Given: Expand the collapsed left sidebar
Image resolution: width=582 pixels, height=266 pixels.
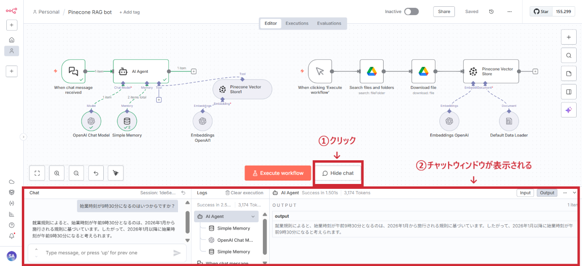Looking at the screenshot, I should click(23, 137).
